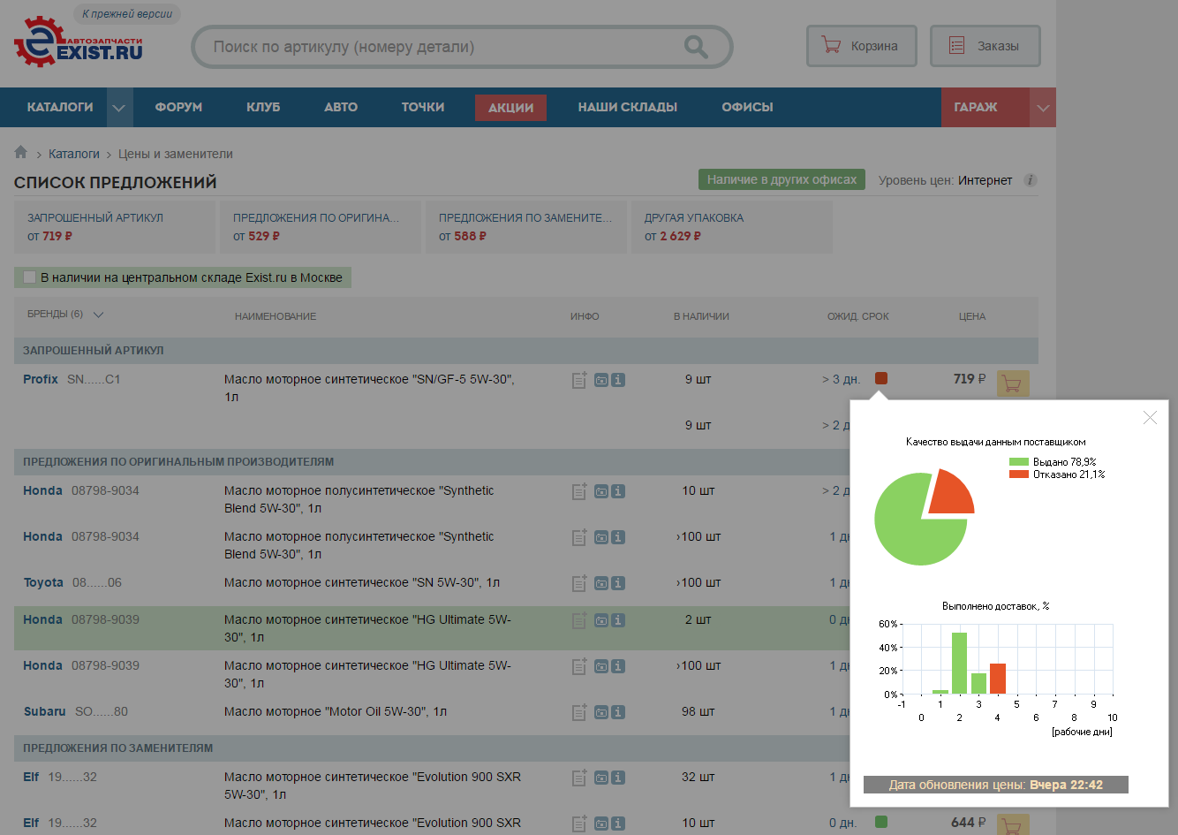The width and height of the screenshot is (1178, 835).
Task: Open info icon for Honda HG Ultimate ›100 шт
Action: tap(618, 666)
